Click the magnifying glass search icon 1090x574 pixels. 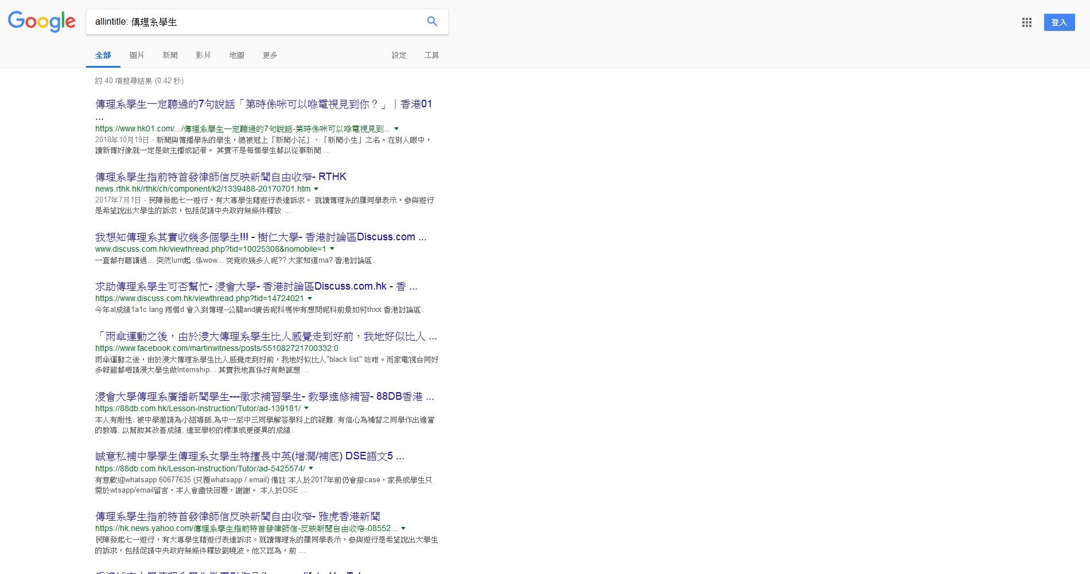432,21
